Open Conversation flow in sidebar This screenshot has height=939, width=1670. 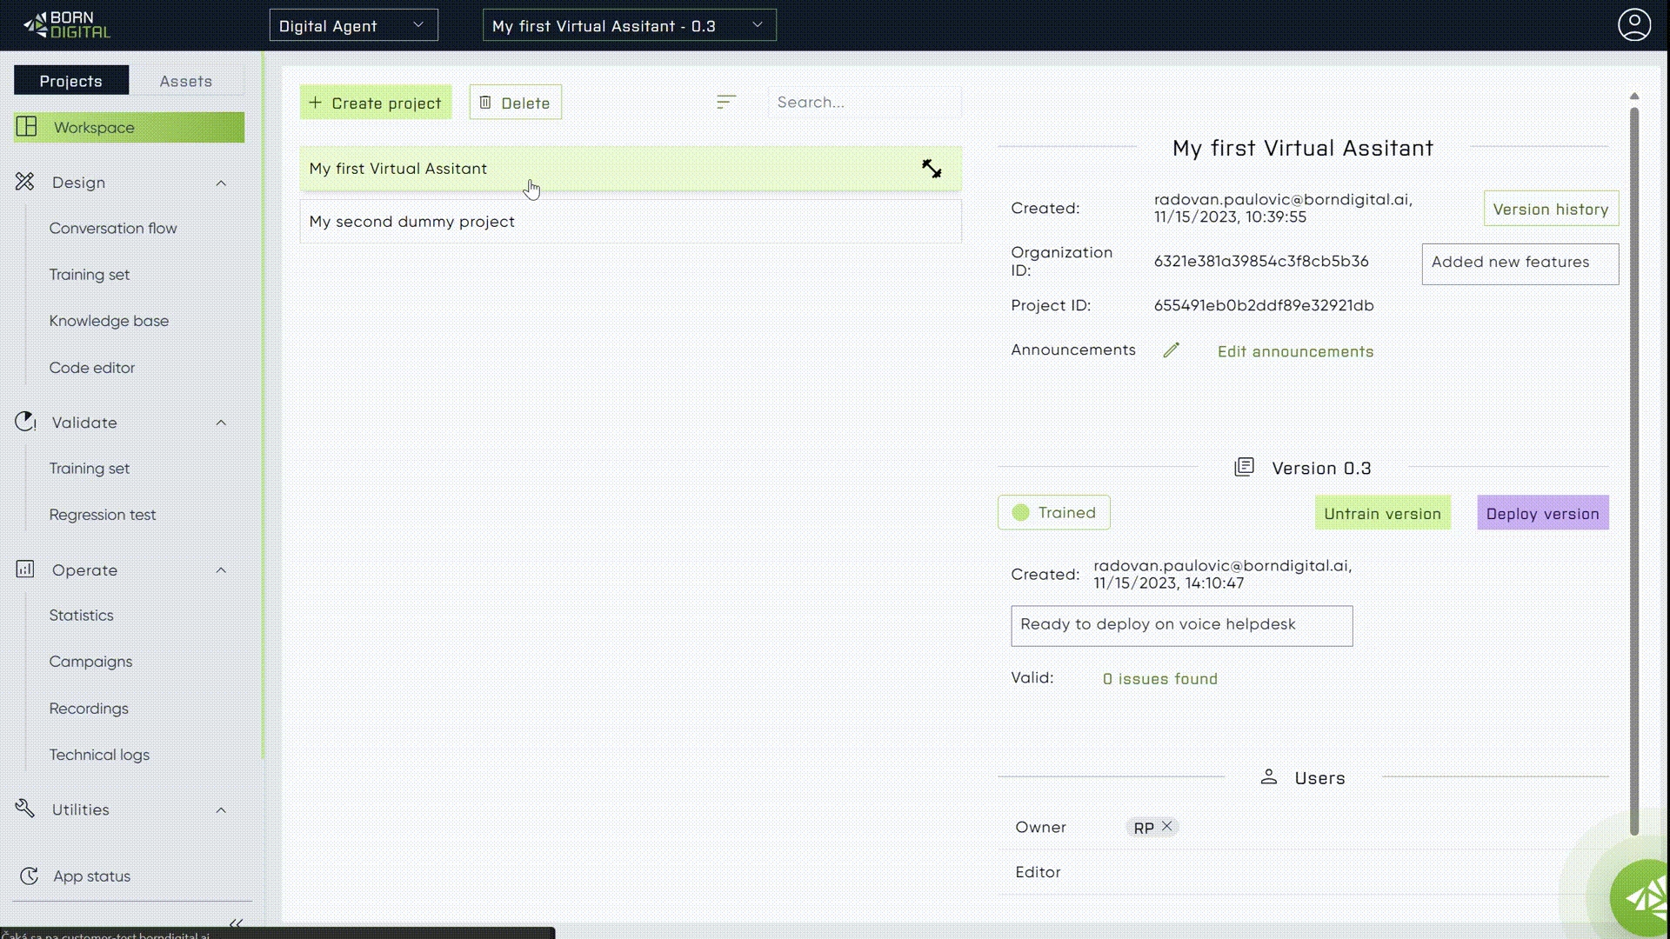click(113, 229)
